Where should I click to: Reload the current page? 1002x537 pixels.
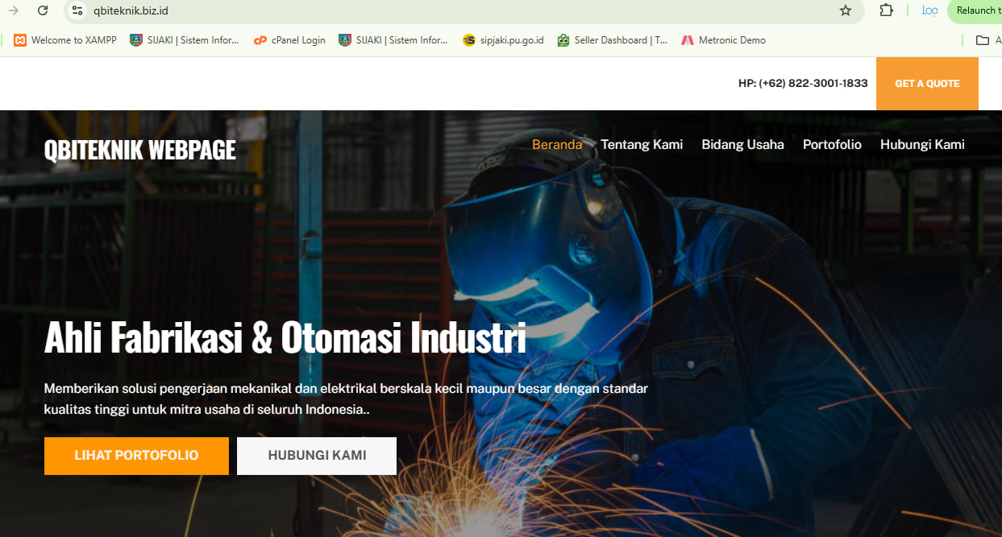(44, 11)
